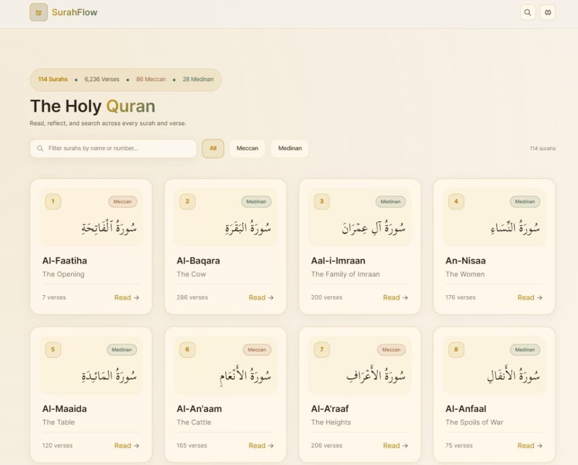
Task: Open Read link for Al-Baqara
Action: tap(261, 297)
